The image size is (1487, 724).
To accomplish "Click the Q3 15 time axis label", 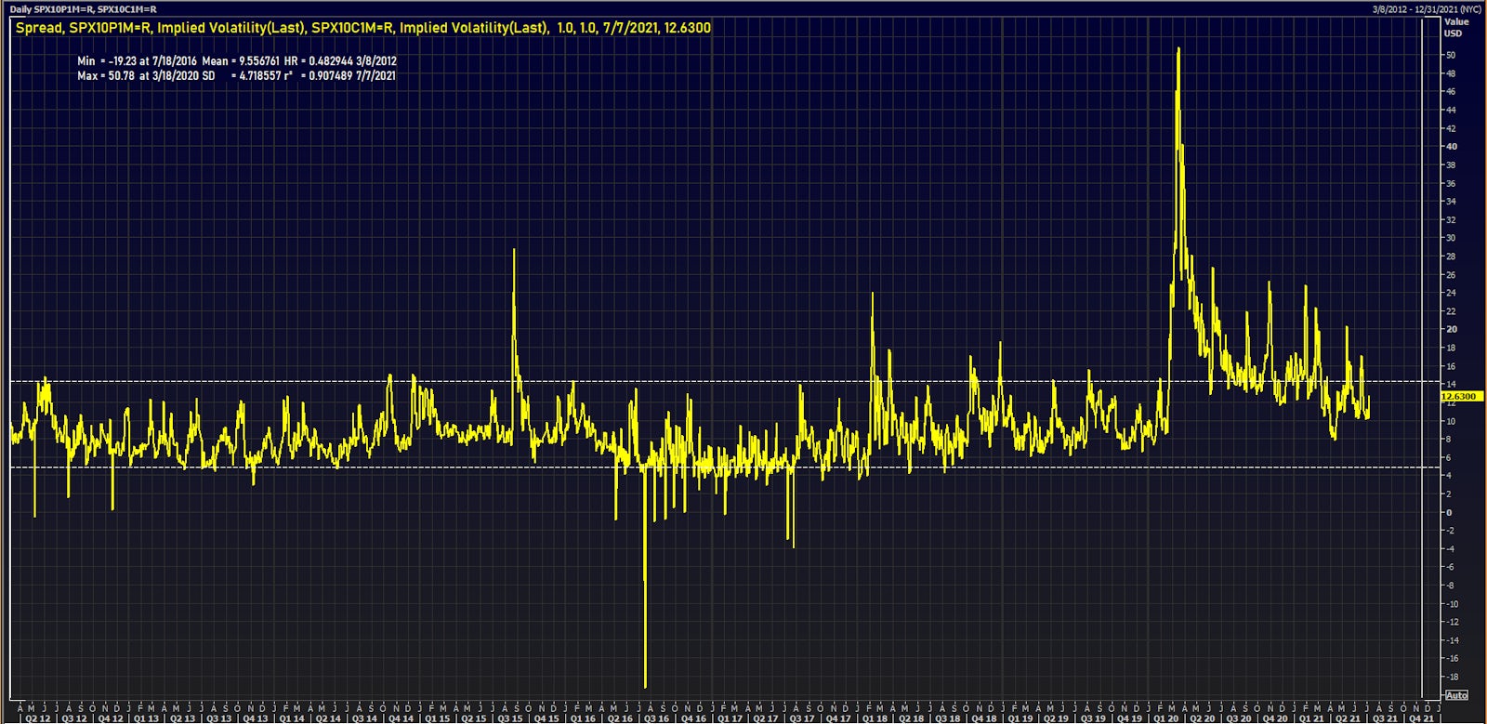I will 510,718.
